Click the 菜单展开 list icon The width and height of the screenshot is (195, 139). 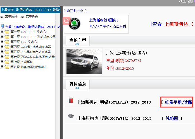[x=2, y=17]
